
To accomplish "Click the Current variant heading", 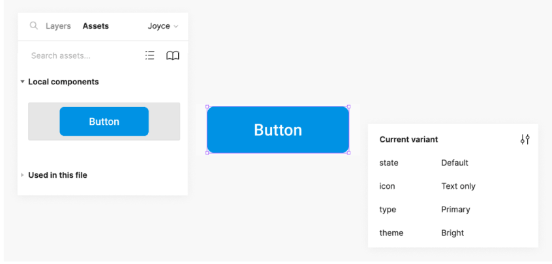I will [408, 140].
